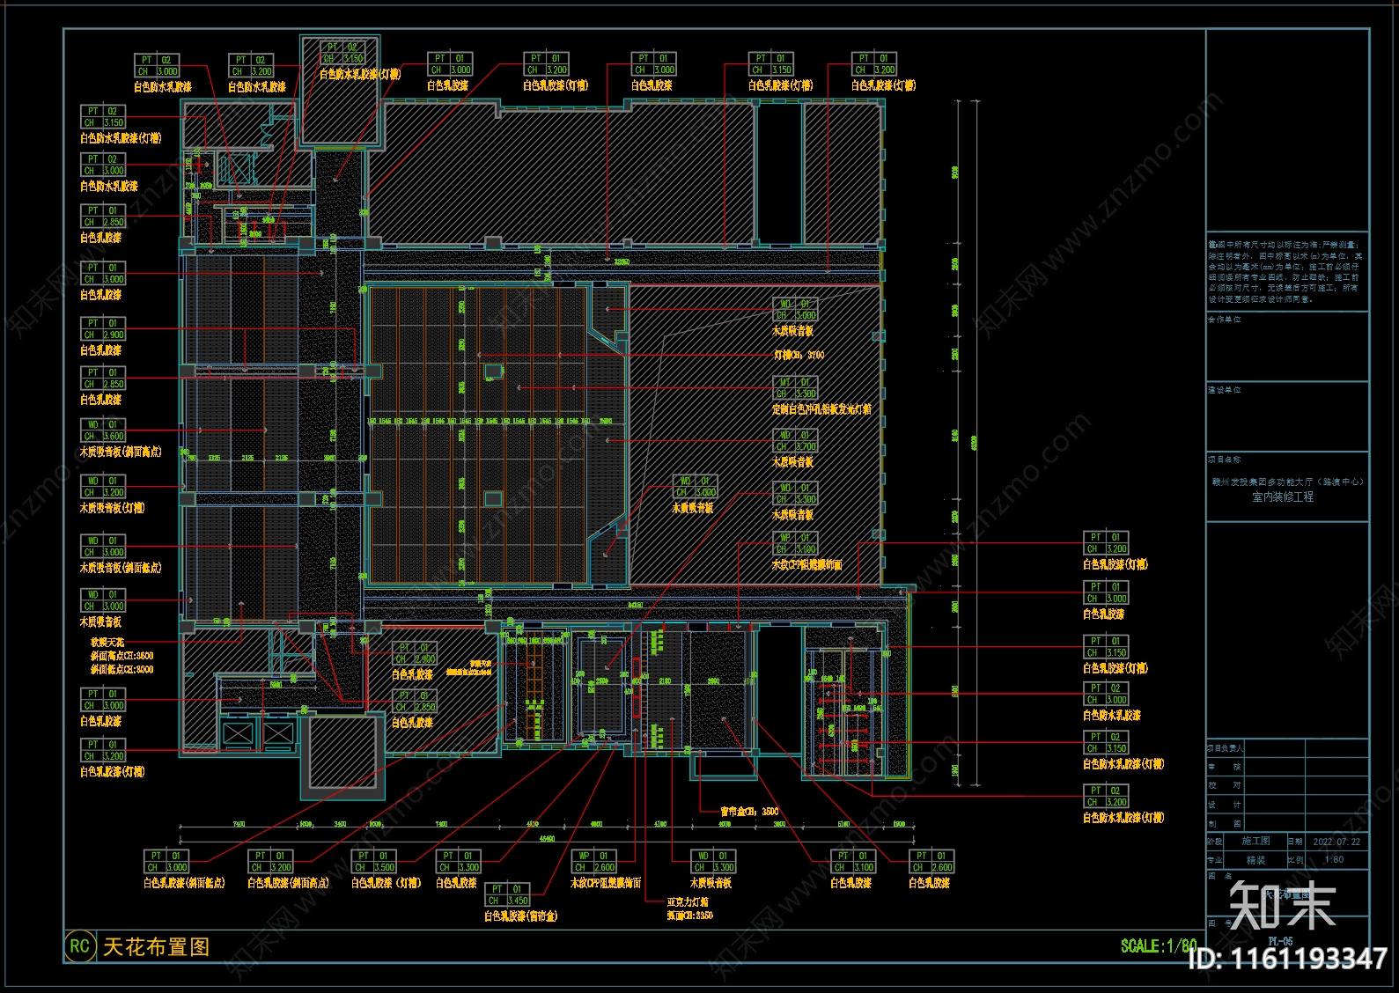This screenshot has width=1399, height=993.
Task: Select the '木质吸音板(斜面高点)' label
Action: pos(121,452)
